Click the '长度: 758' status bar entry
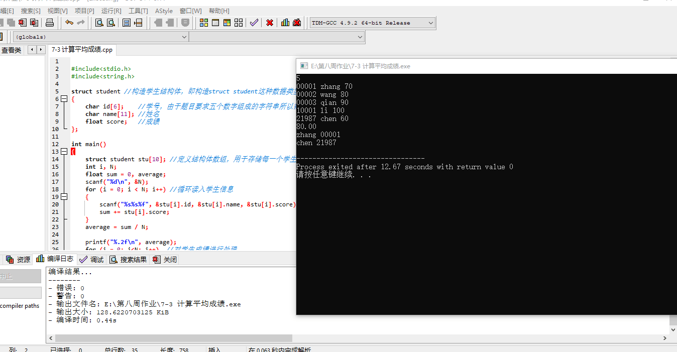 coord(174,349)
